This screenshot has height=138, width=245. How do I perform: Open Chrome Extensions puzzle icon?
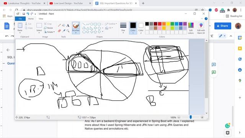[x=229, y=10]
